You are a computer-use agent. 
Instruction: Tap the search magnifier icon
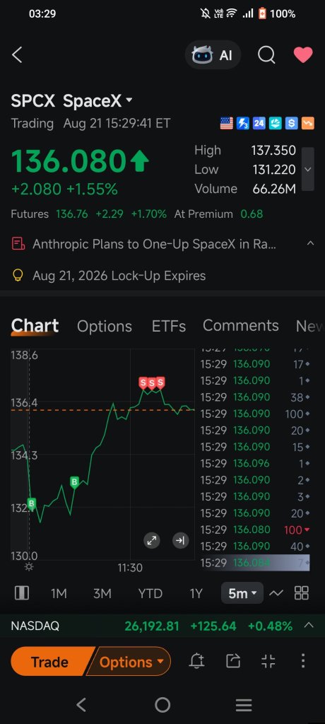266,55
